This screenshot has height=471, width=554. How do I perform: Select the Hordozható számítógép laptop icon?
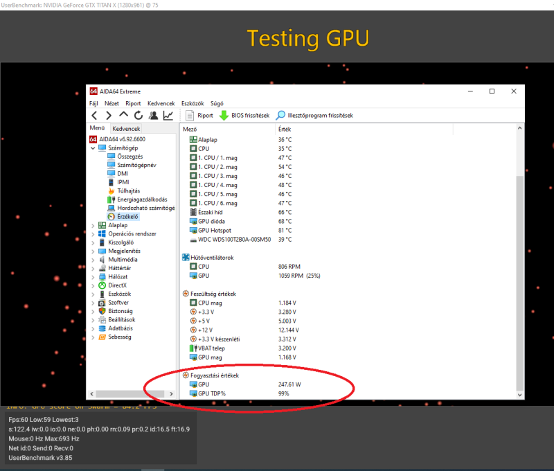111,208
